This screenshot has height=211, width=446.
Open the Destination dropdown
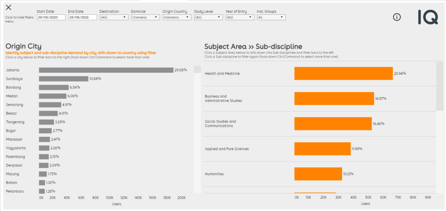114,17
